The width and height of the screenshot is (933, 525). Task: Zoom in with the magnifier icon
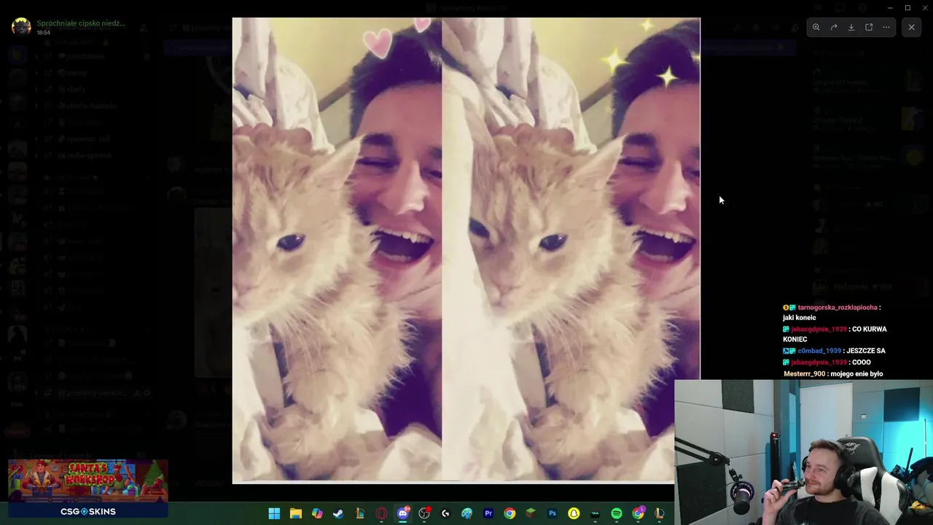[816, 27]
